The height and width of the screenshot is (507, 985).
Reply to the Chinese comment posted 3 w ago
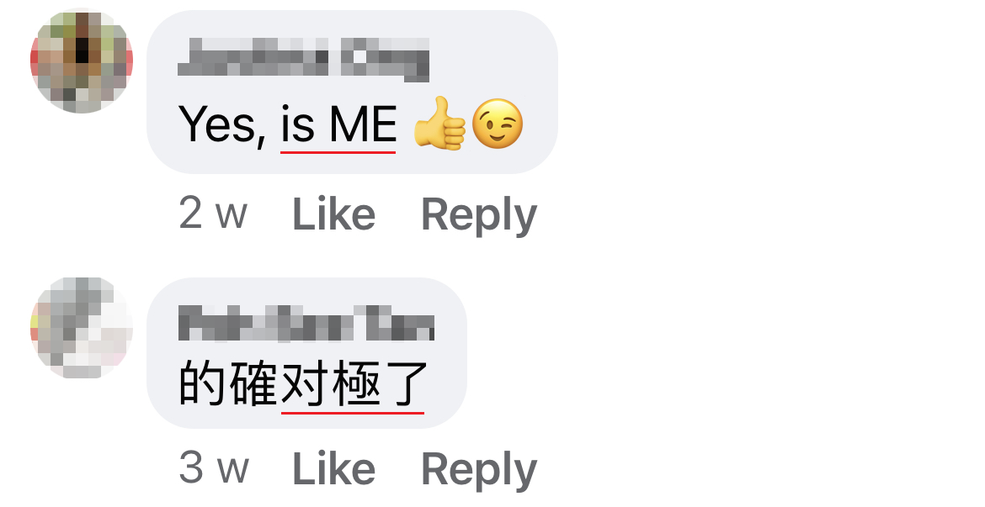tap(479, 470)
